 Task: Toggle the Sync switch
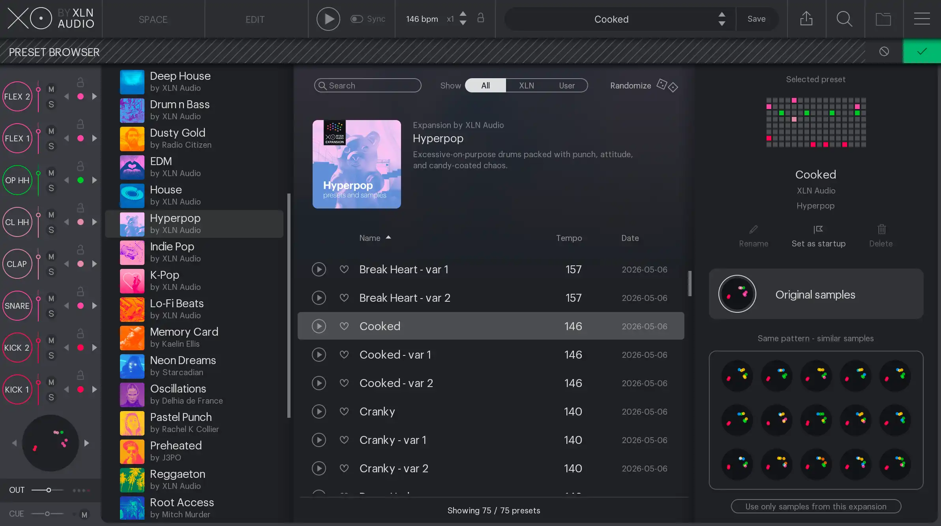click(357, 19)
